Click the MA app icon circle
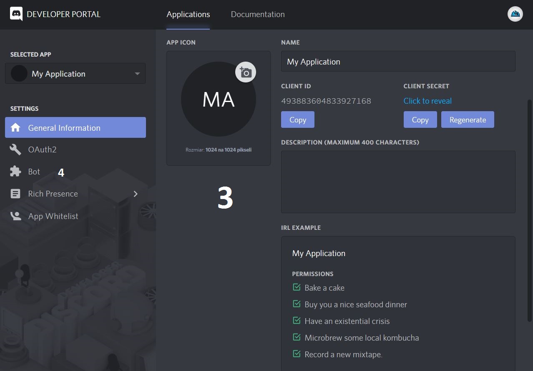533x371 pixels. coord(219,99)
